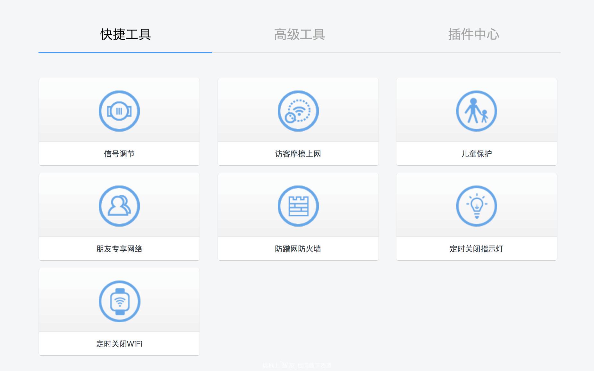The width and height of the screenshot is (594, 371).
Task: Open the 定时关闭WiFi tool card
Action: point(119,310)
